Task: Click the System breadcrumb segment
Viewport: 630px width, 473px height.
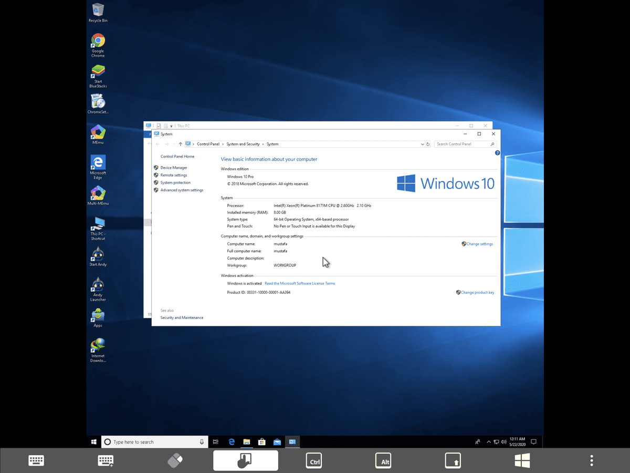Action: (x=272, y=144)
